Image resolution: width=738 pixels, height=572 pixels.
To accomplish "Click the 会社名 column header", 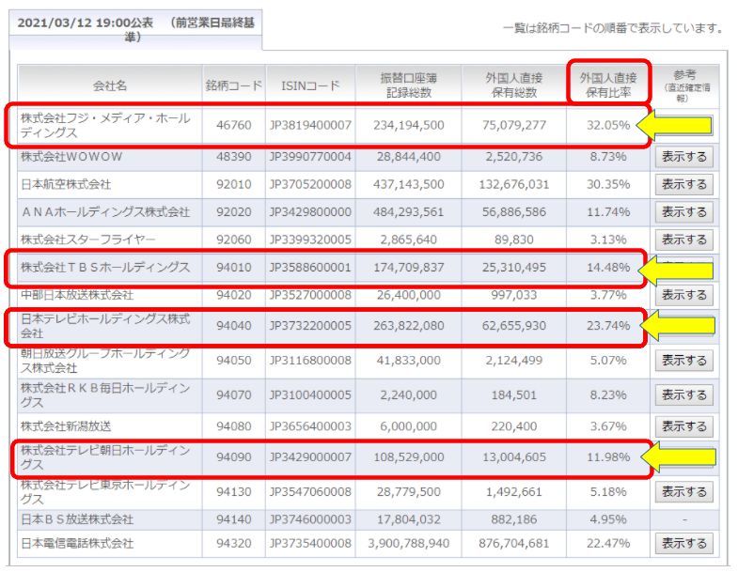I will point(110,85).
